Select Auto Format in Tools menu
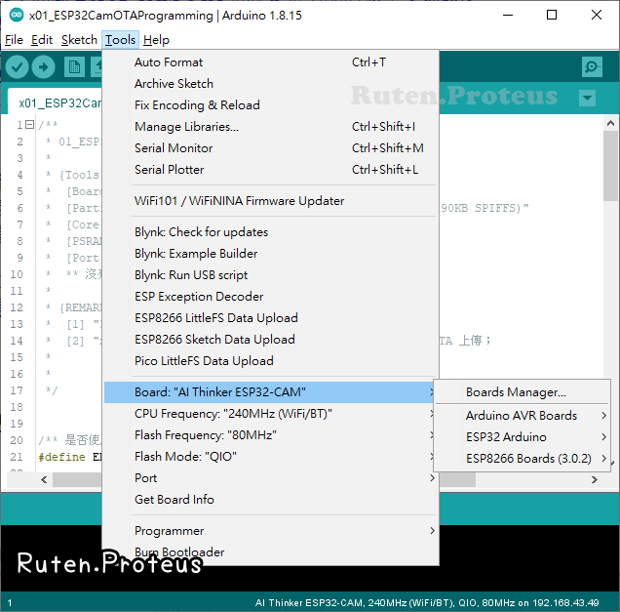Viewport: 620px width, 612px height. pos(271,62)
